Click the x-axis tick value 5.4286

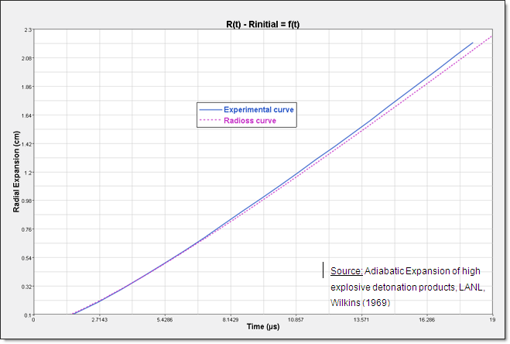tap(166, 319)
